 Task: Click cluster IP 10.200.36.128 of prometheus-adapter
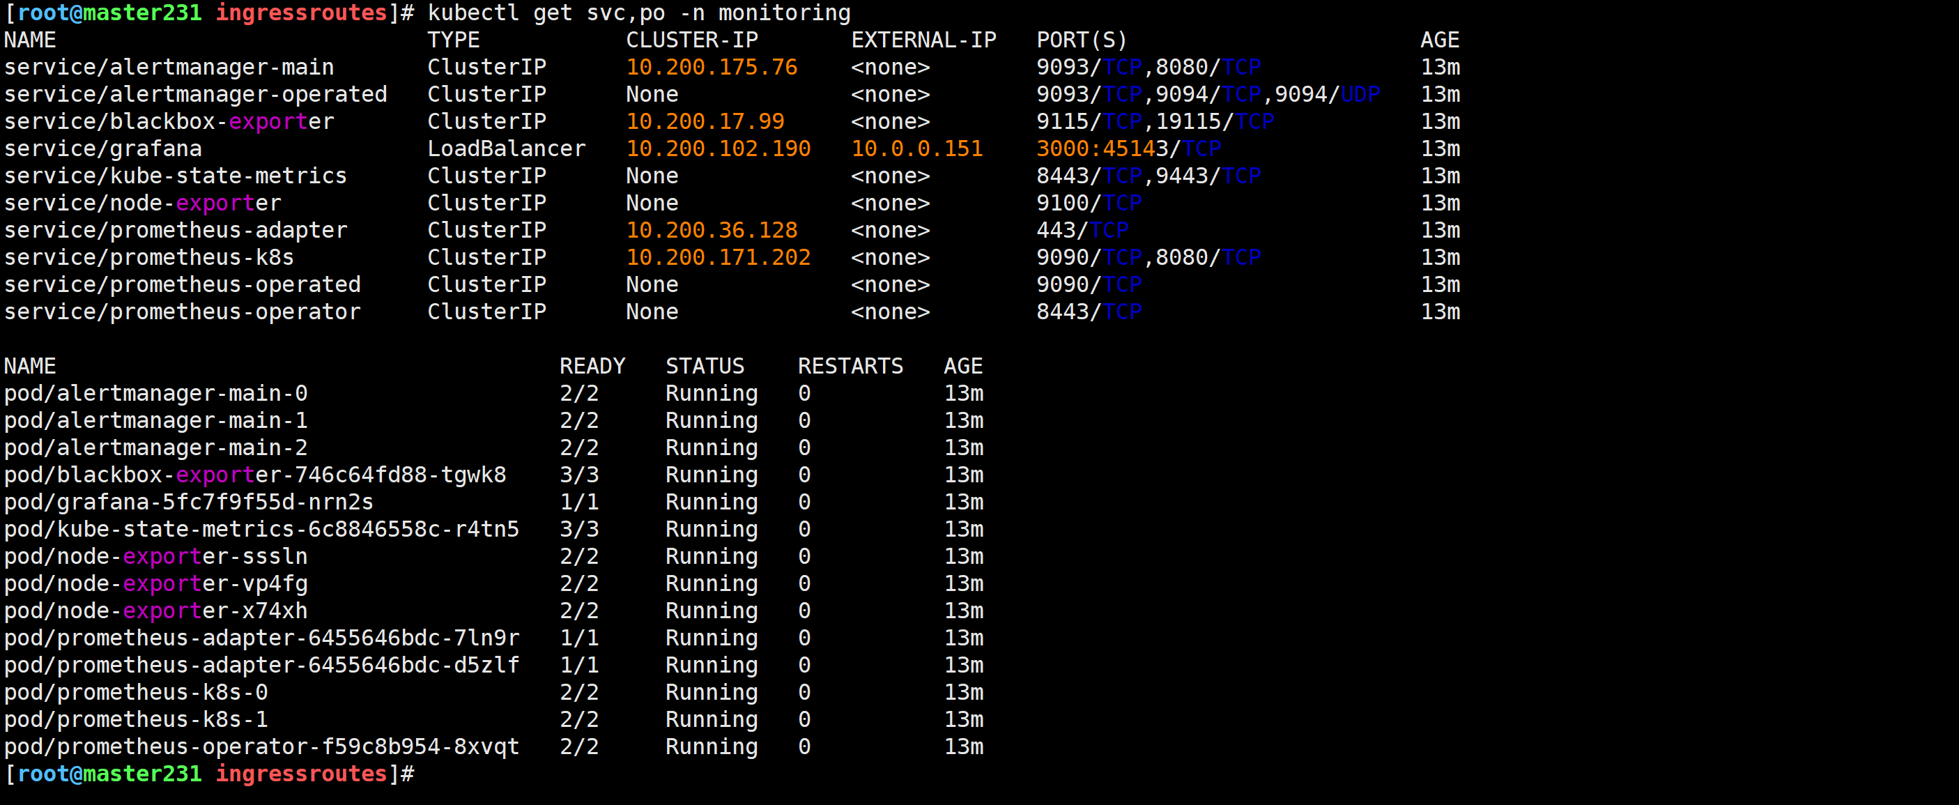[711, 230]
